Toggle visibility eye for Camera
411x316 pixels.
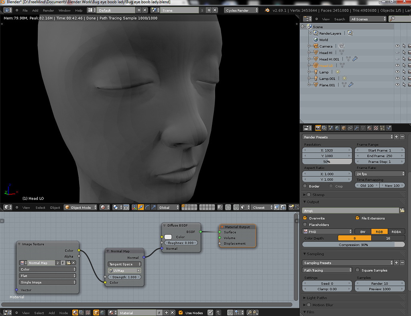(x=397, y=46)
